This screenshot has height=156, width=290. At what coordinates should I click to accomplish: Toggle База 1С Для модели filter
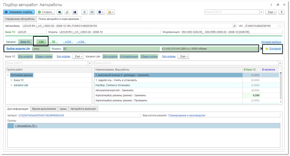25,56
